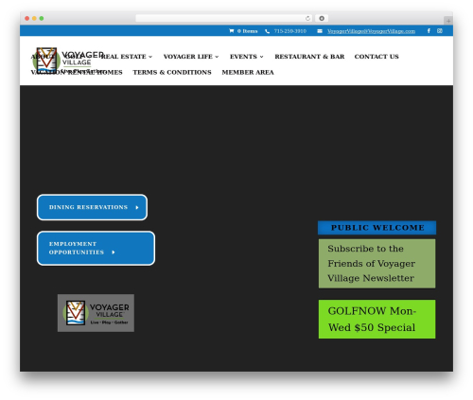
Task: Go to Restaurant & Bar page
Action: pyautogui.click(x=309, y=57)
